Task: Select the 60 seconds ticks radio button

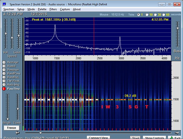Action: point(164,15)
